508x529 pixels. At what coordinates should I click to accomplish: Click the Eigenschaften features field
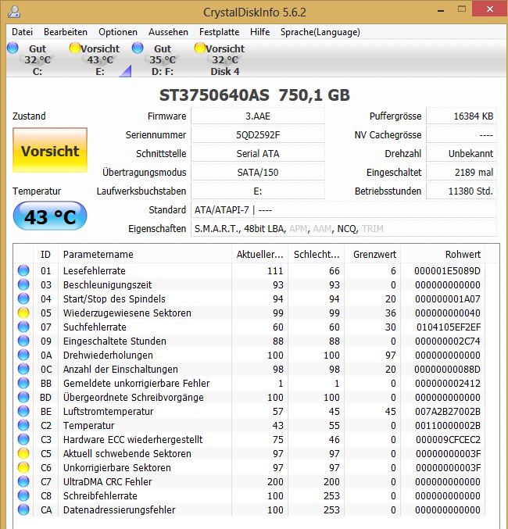(x=344, y=229)
